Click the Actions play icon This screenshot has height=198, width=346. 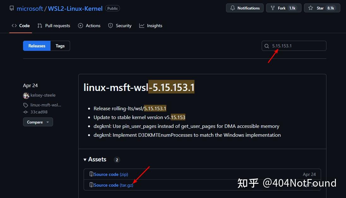81,26
